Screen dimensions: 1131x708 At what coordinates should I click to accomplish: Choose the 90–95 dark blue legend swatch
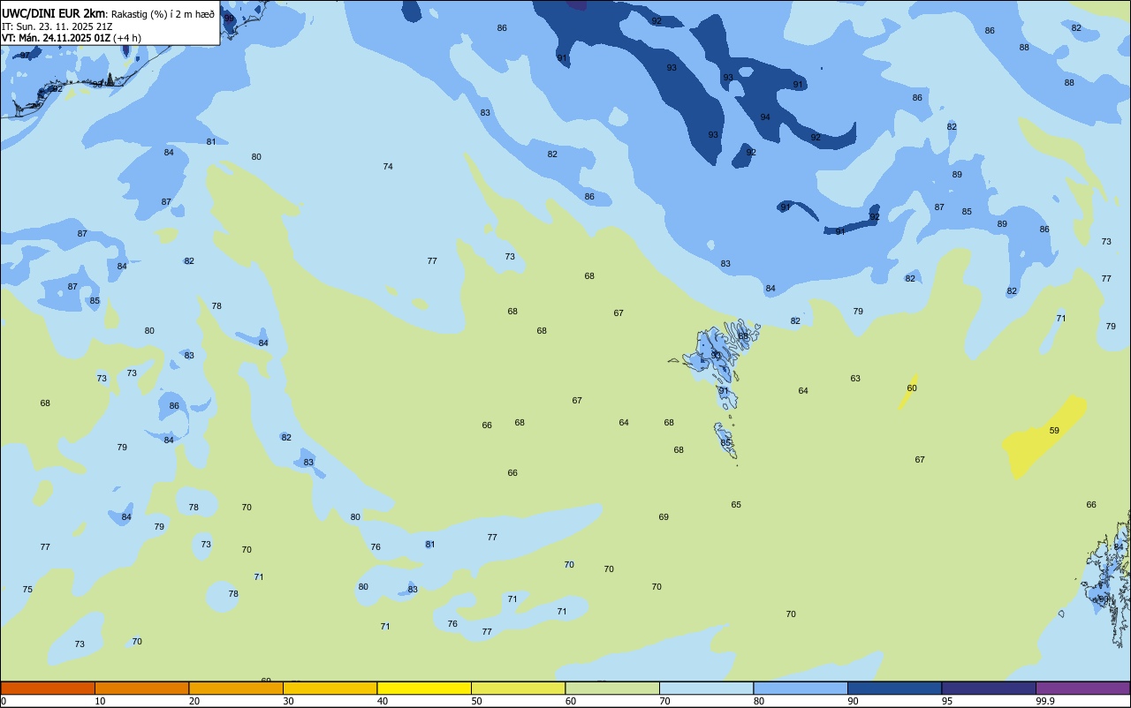[x=894, y=688]
